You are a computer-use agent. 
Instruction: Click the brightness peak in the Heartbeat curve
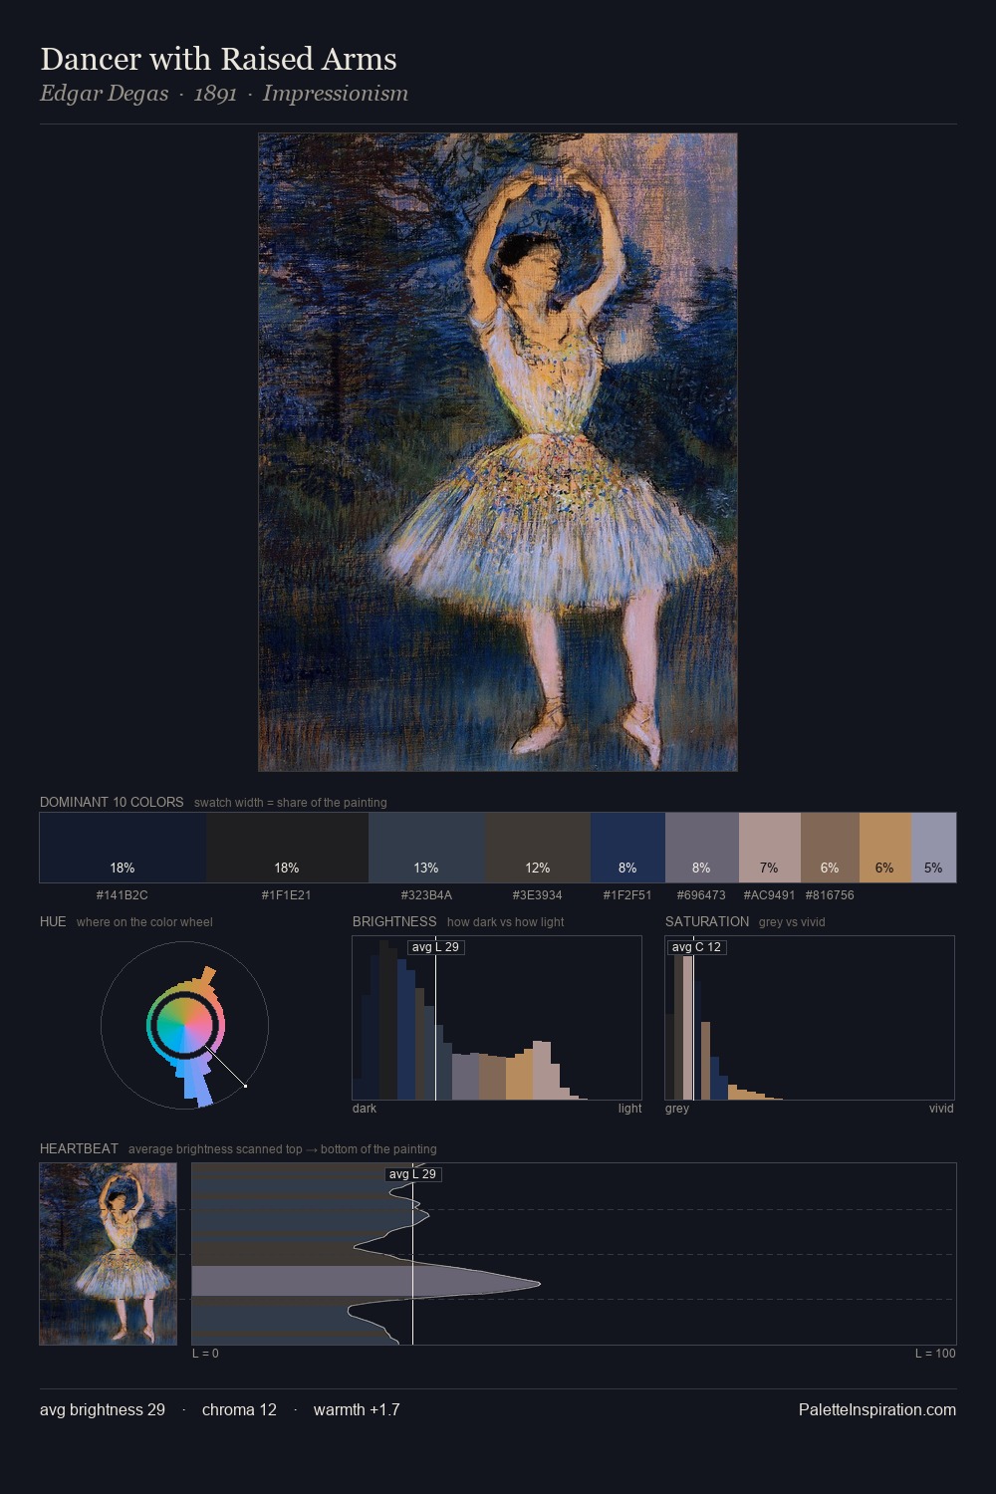coord(539,1283)
